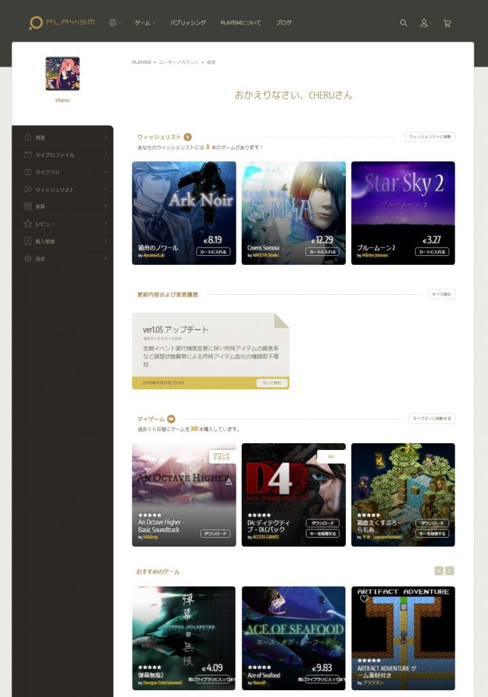Open パブリッシング in the top navigation
The height and width of the screenshot is (697, 488).
point(188,22)
